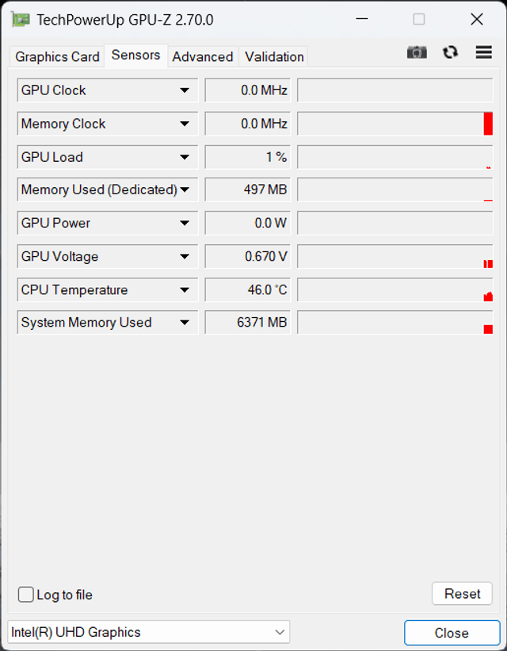Click the 6371 MB system memory value
This screenshot has width=507, height=651.
(248, 322)
